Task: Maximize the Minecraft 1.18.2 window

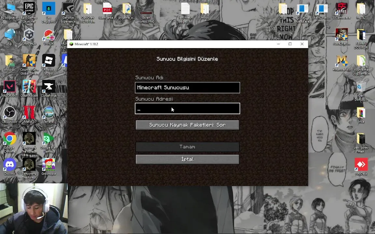Action: coord(290,44)
